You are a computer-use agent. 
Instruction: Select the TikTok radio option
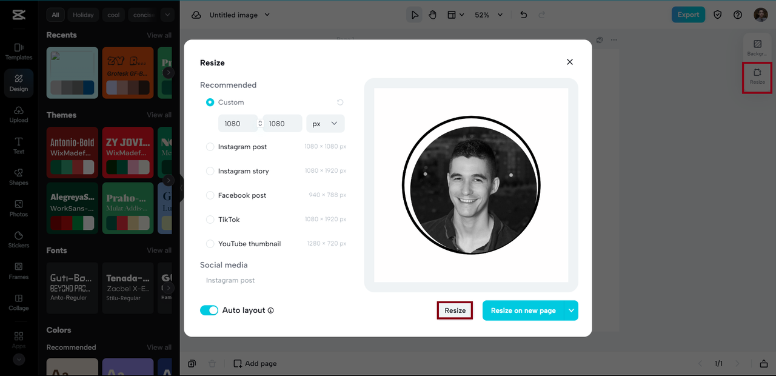coord(210,220)
